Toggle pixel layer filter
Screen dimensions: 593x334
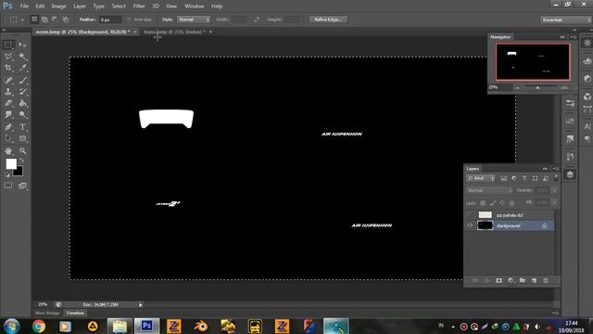(x=503, y=178)
